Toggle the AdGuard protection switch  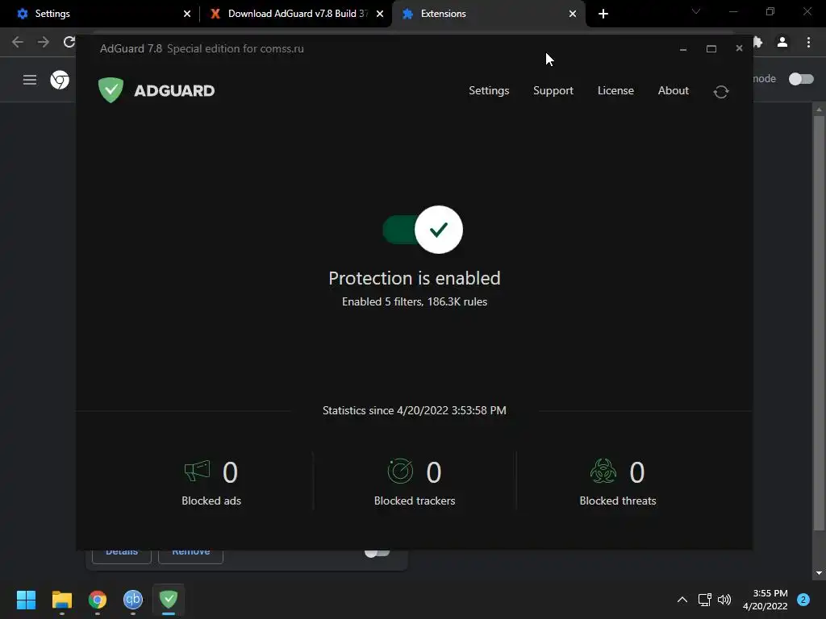(423, 230)
